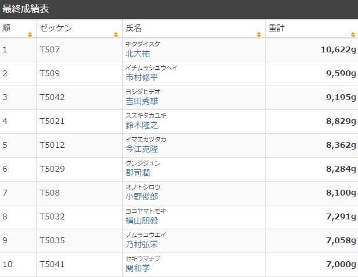
Task: Open angler link 小野俊郎
Action: pos(141,197)
